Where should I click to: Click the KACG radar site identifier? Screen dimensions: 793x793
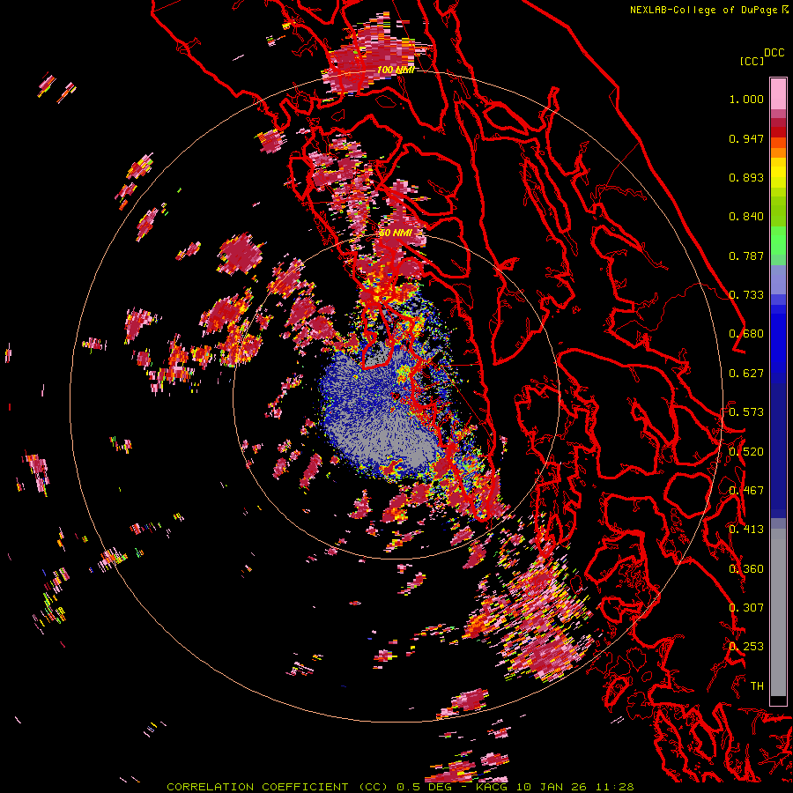(493, 787)
